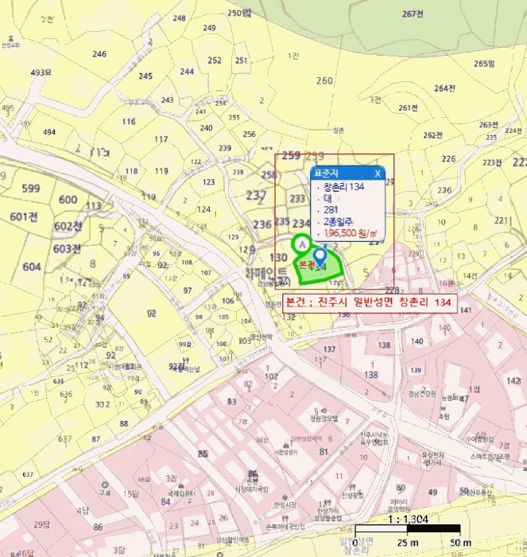Click the 순복이네국밥집 restaurant icon

[x=285, y=519]
